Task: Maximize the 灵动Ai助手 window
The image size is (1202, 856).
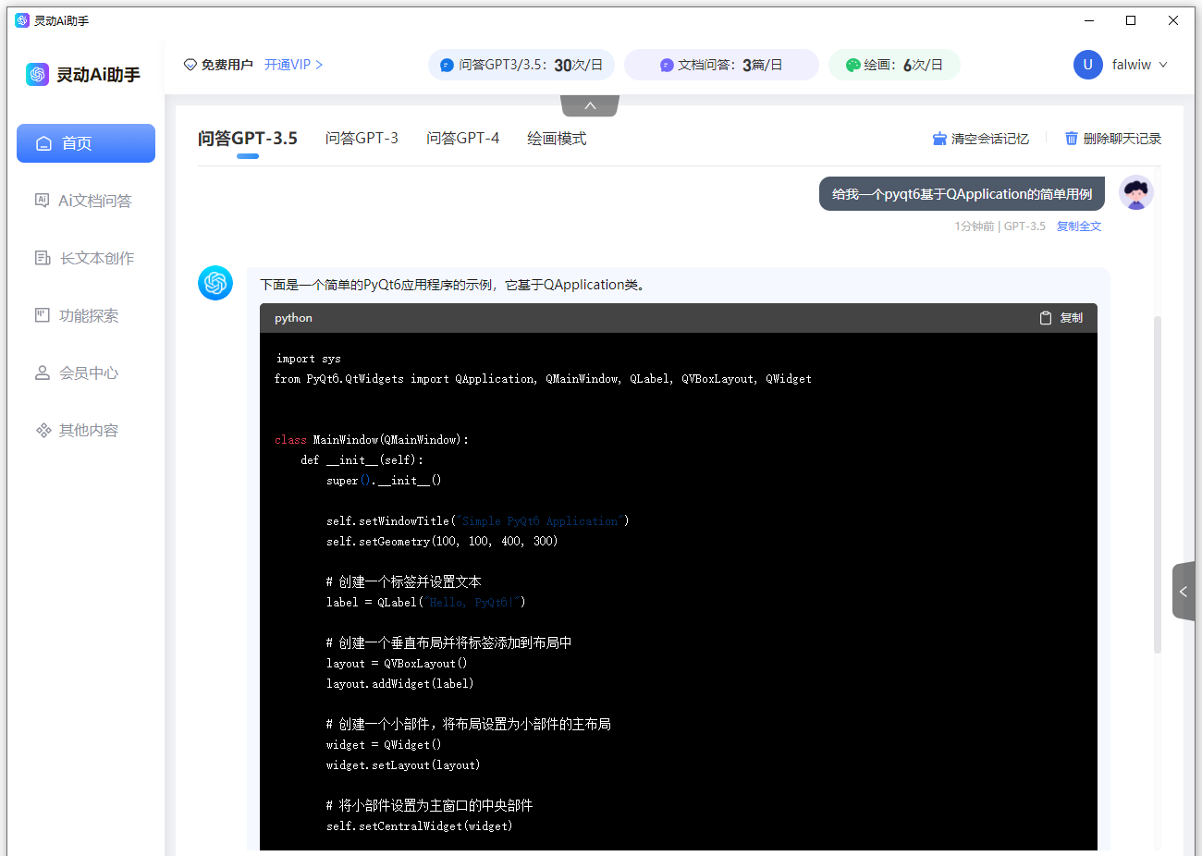Action: point(1131,20)
